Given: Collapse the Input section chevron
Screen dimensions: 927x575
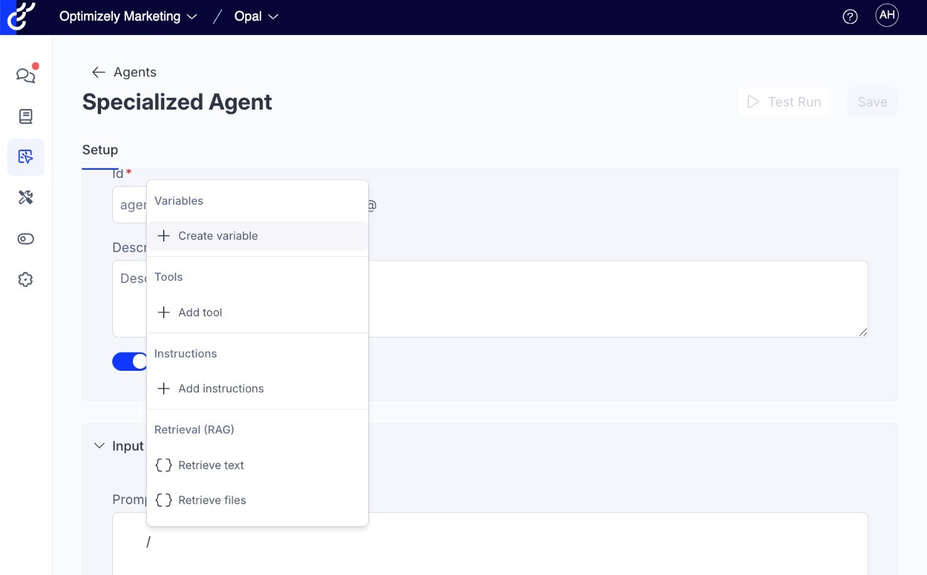Looking at the screenshot, I should click(x=99, y=446).
